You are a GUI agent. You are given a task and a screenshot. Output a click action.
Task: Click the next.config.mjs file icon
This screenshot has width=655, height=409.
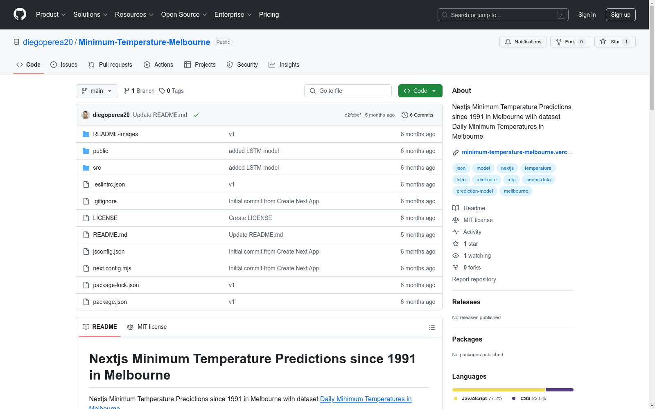86,268
